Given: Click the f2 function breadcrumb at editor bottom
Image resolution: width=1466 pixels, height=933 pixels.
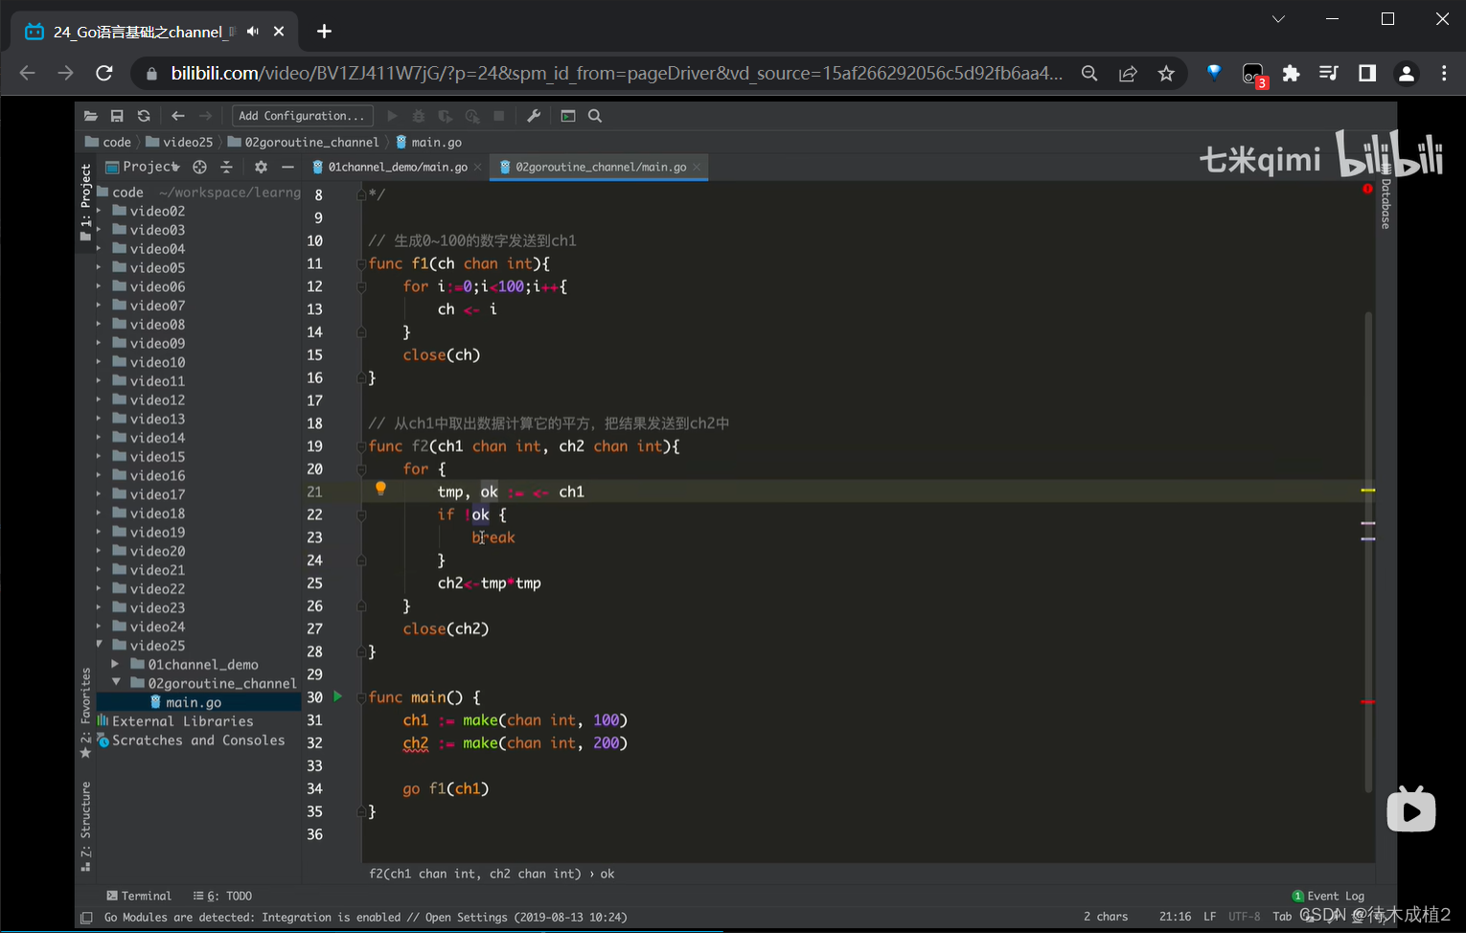Looking at the screenshot, I should click(475, 874).
